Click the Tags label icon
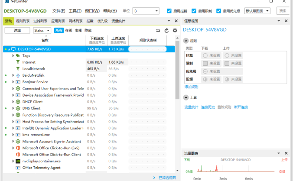293x181 pixels. 18,55
